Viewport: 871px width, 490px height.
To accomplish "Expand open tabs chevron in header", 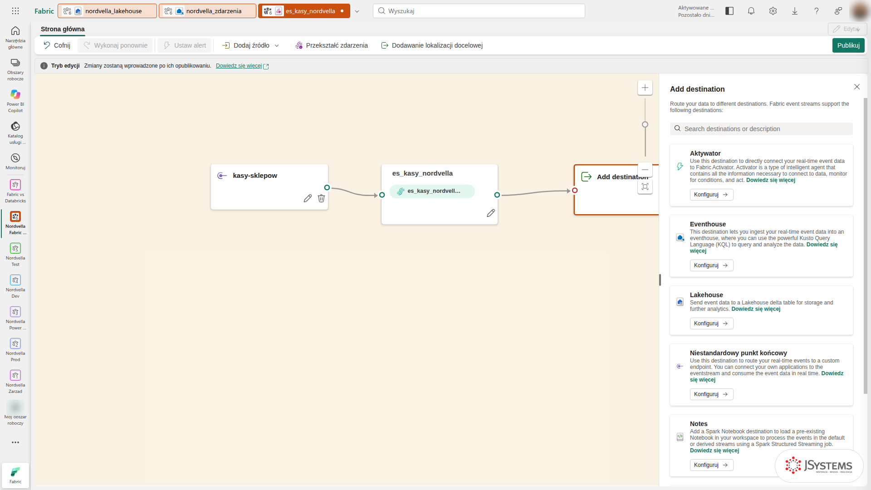I will coord(357,11).
